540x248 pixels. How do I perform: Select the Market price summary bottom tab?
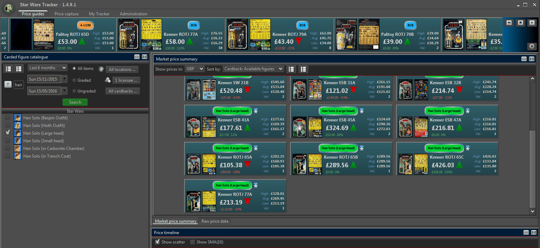(175, 221)
